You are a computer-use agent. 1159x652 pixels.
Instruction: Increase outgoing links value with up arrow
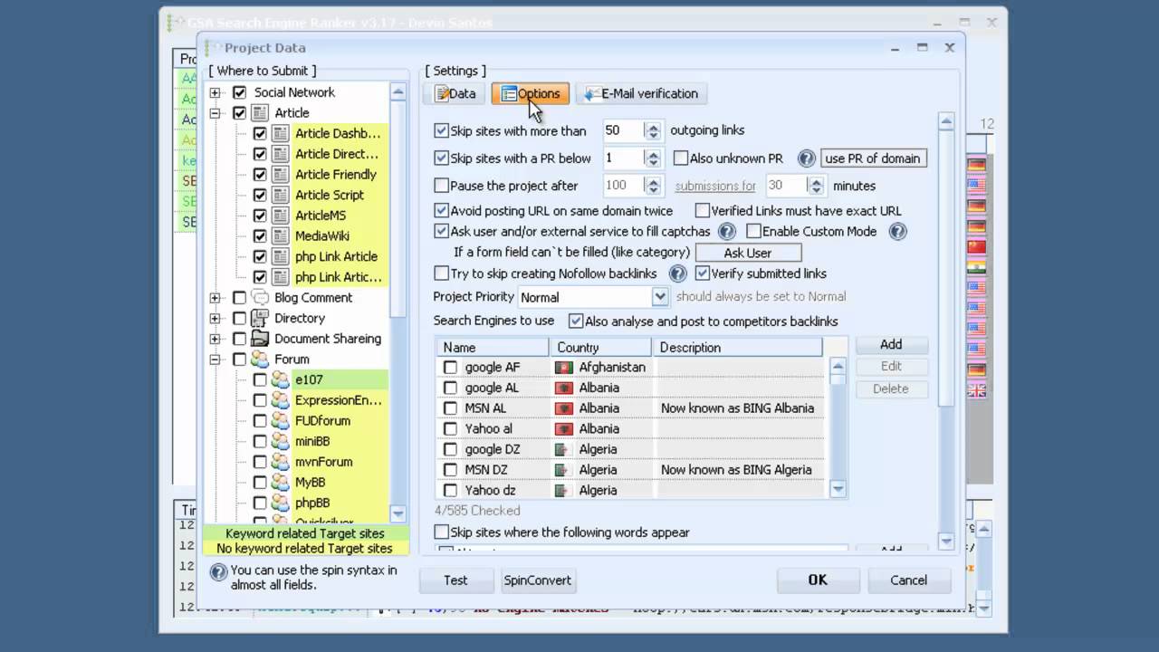click(x=653, y=126)
